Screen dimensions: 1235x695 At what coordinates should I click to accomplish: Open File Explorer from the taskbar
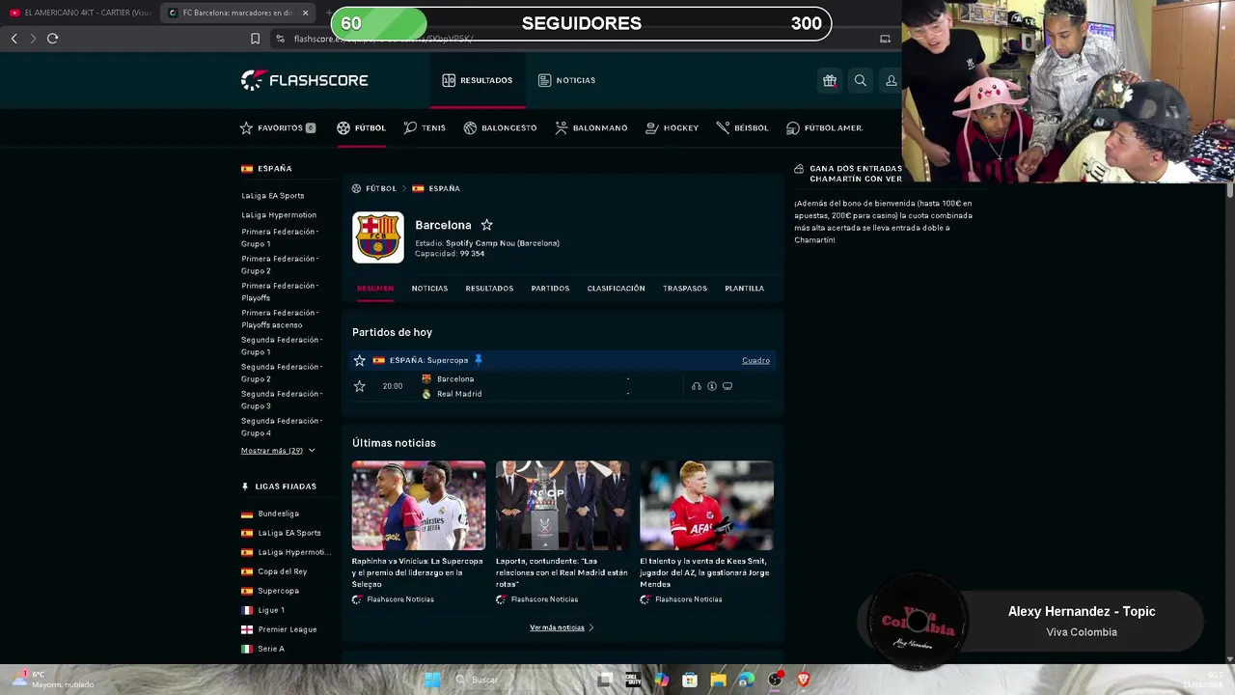pos(718,680)
